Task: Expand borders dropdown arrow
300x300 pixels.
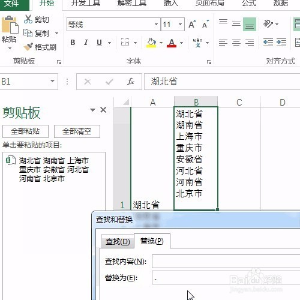Action: [135, 43]
